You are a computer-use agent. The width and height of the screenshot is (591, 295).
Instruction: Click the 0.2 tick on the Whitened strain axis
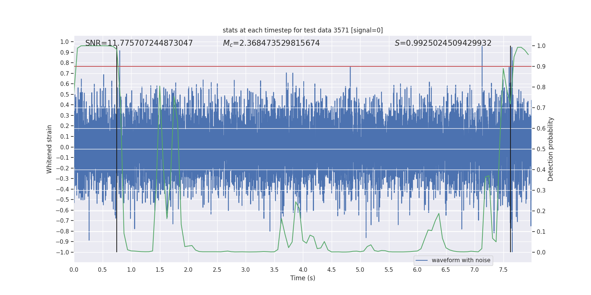(x=65, y=126)
